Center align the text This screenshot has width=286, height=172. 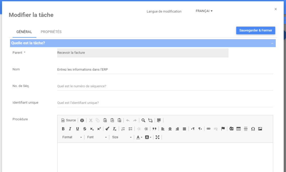pos(170,129)
